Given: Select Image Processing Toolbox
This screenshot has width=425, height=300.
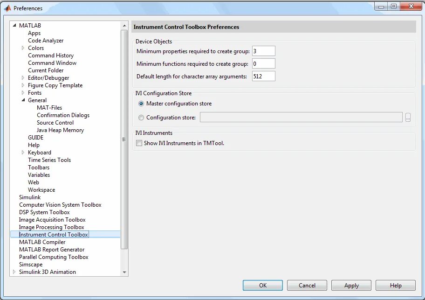Looking at the screenshot, I should click(52, 227).
